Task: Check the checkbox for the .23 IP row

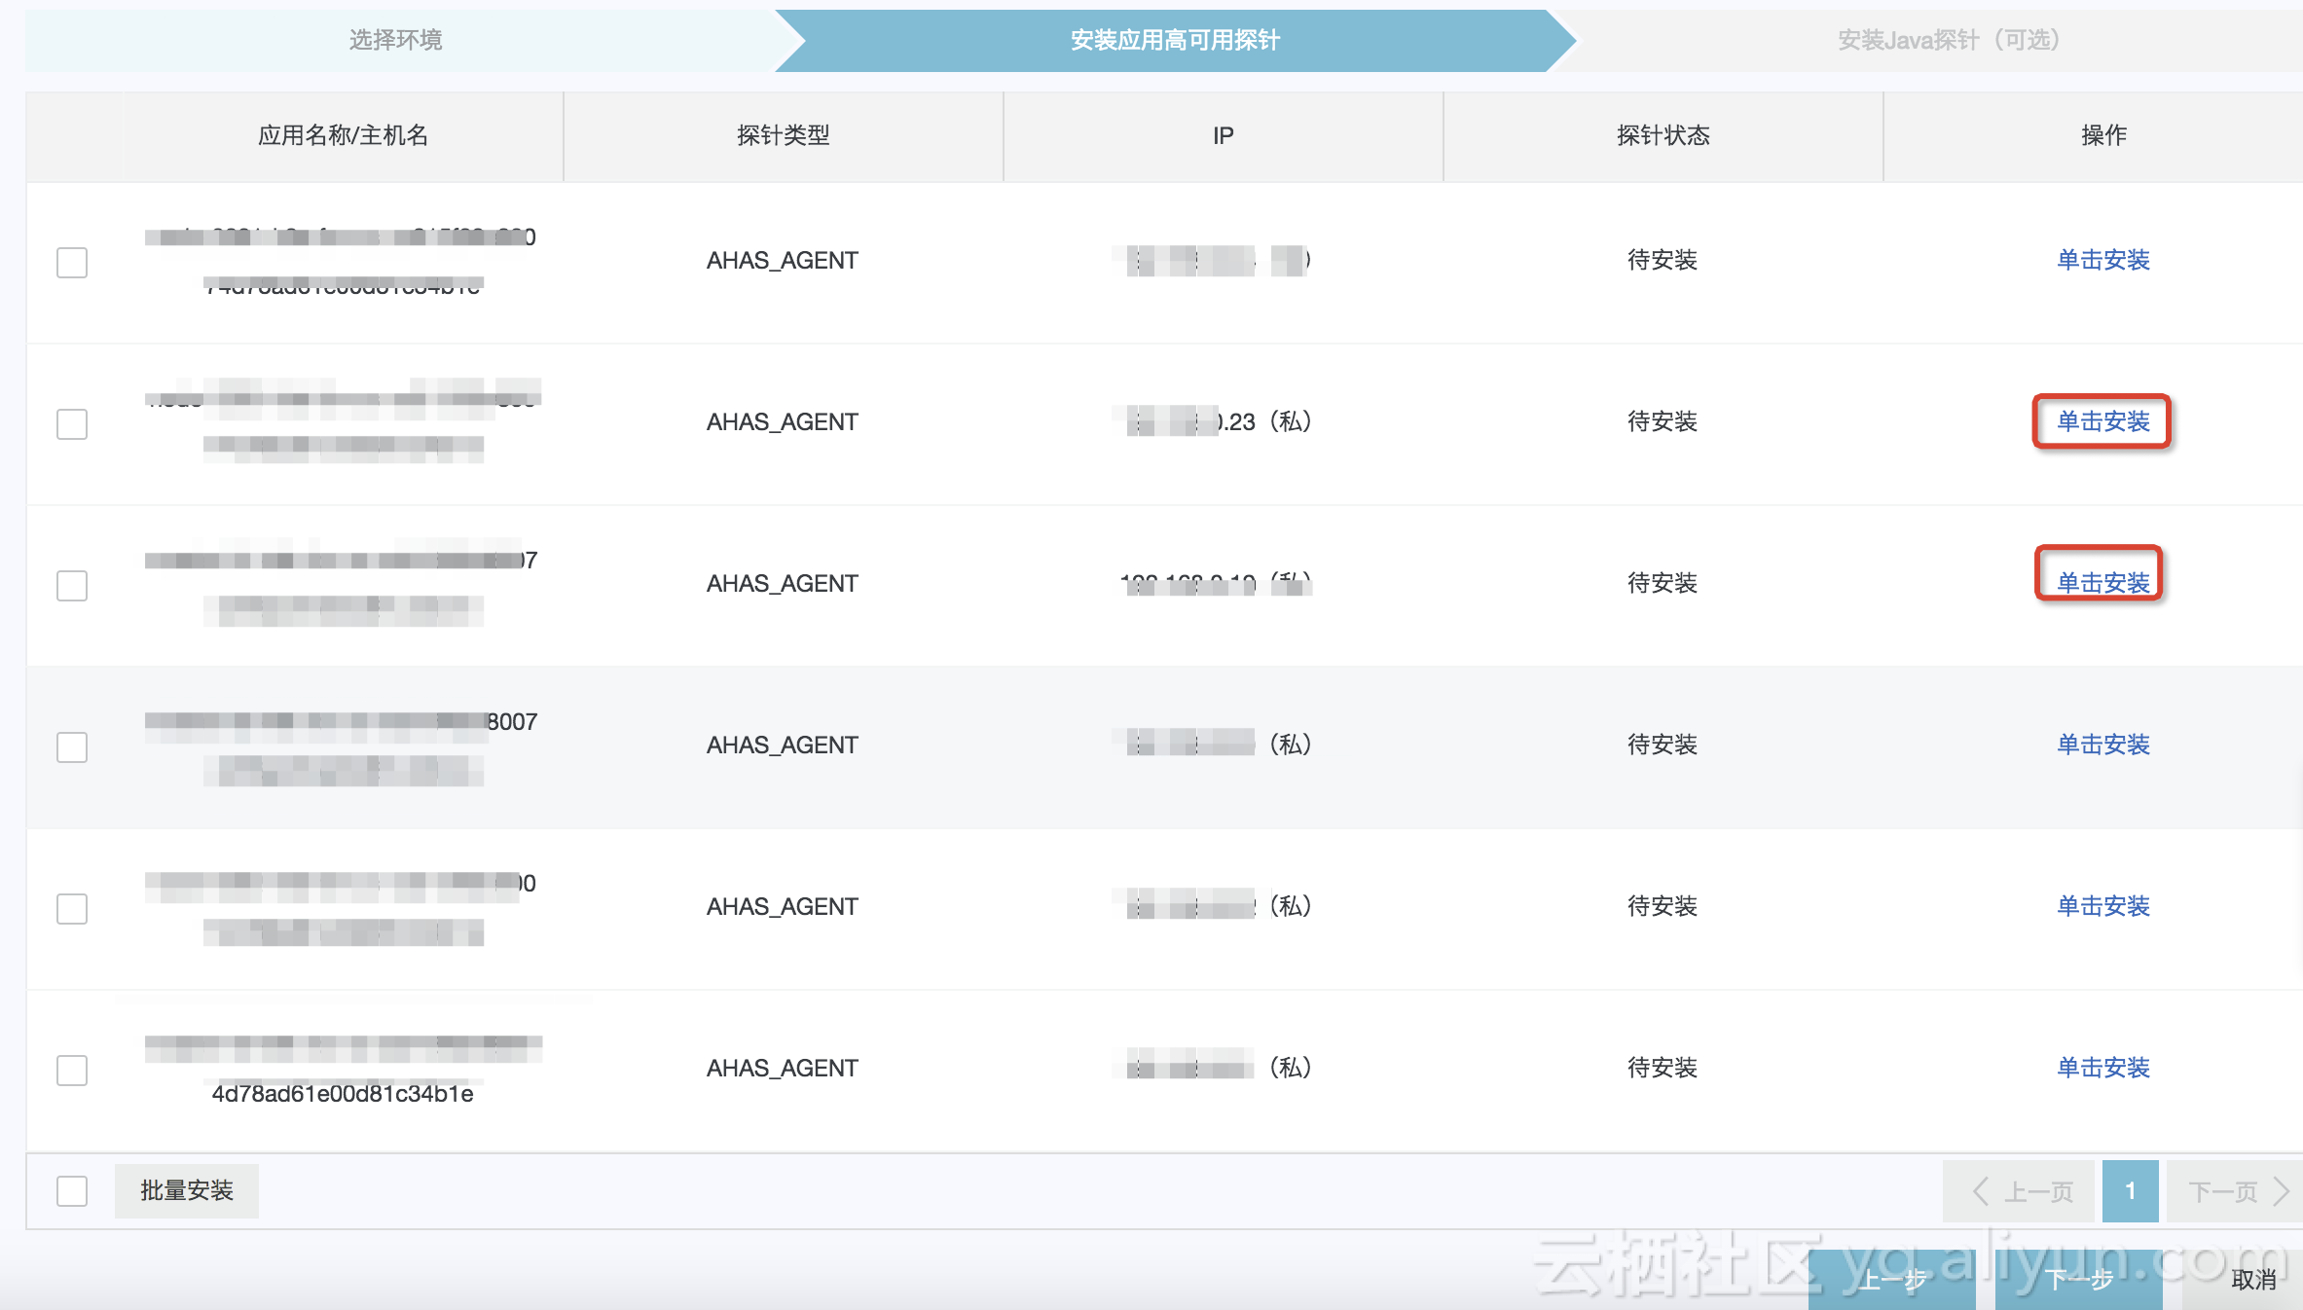Action: tap(72, 424)
